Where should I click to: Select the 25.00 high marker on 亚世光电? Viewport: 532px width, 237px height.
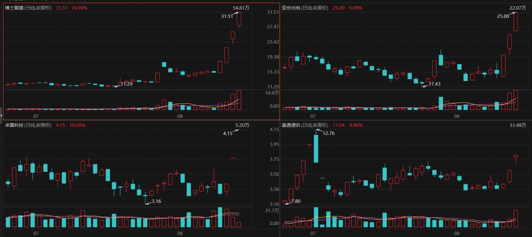(x=503, y=16)
